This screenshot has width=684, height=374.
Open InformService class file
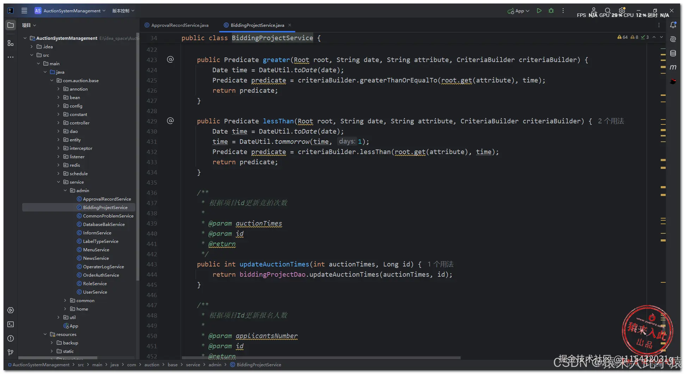coord(97,233)
